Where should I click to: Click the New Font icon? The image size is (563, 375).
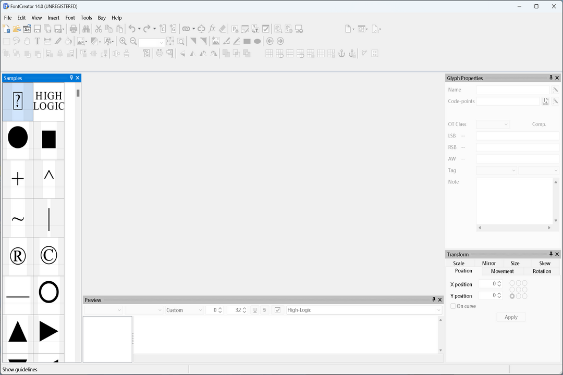click(6, 29)
